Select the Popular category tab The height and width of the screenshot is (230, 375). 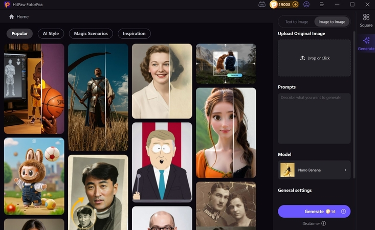click(19, 34)
